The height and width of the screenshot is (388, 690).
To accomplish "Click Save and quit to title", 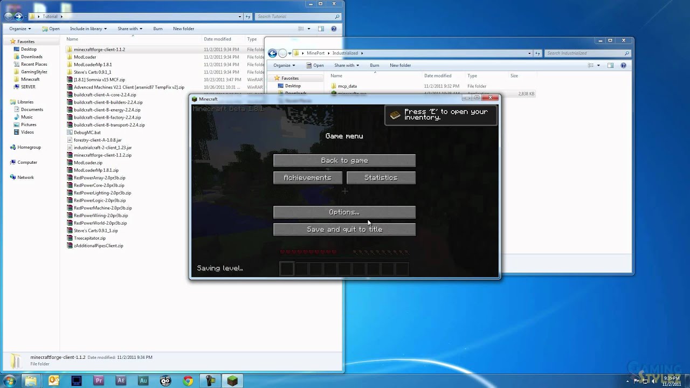I will click(344, 230).
